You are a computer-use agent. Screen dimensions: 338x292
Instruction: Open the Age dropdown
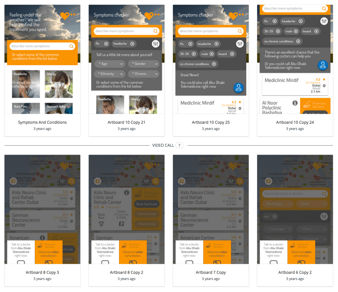point(109,64)
